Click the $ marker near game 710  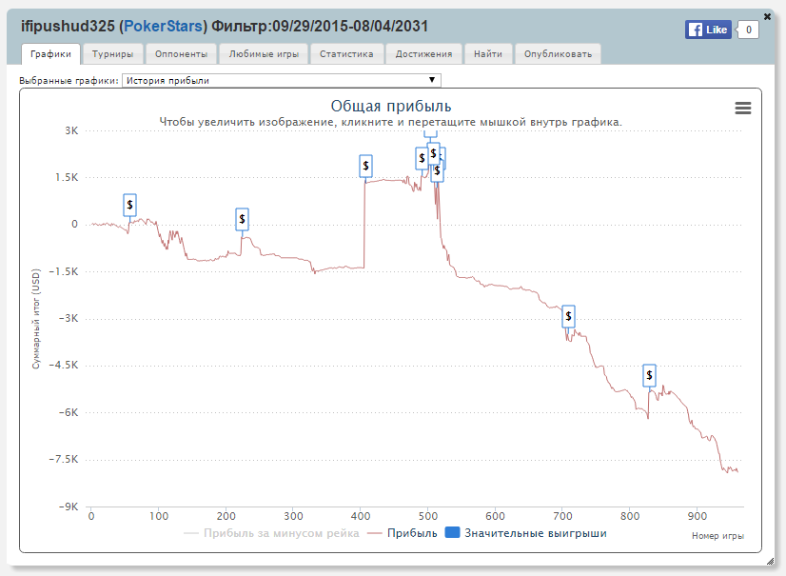pyautogui.click(x=568, y=316)
